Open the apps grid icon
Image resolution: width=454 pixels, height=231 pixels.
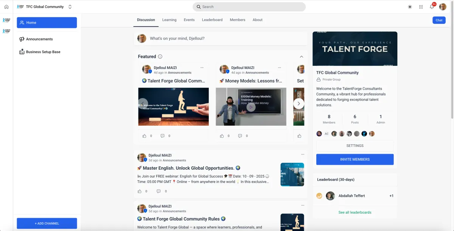(x=421, y=7)
